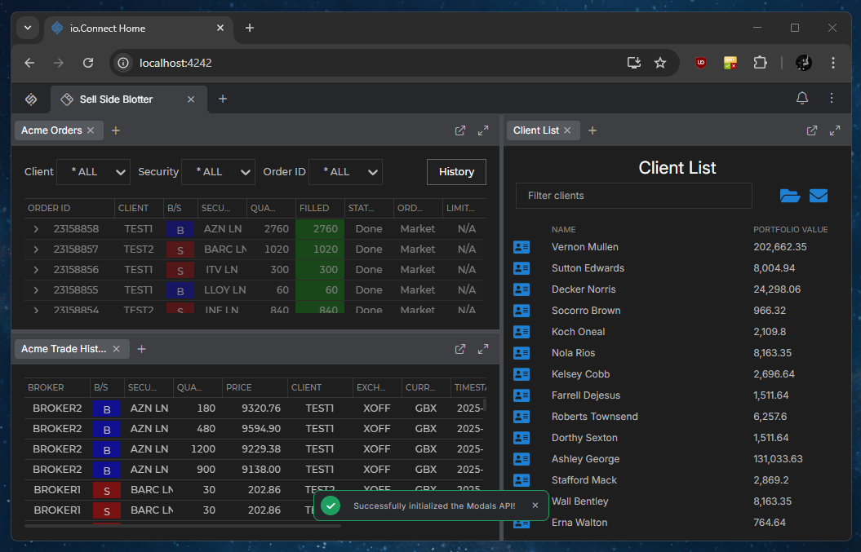Add a new workspace tab
The width and height of the screenshot is (861, 552).
coord(222,99)
